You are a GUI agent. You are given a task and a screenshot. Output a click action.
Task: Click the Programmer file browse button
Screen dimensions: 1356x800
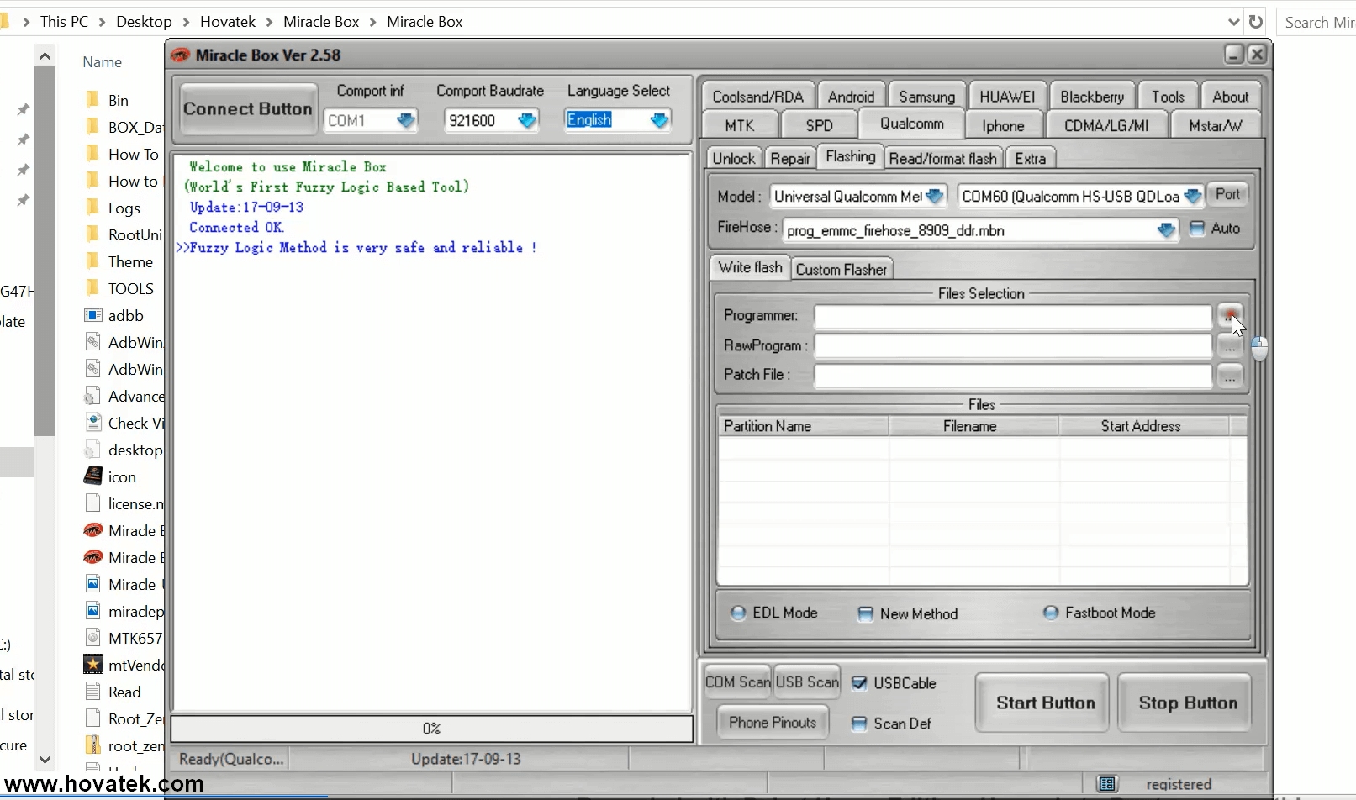1229,316
